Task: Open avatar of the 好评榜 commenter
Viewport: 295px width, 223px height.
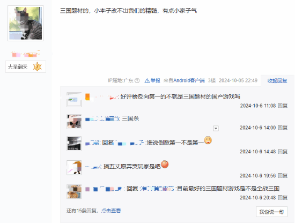Action: click(x=74, y=100)
